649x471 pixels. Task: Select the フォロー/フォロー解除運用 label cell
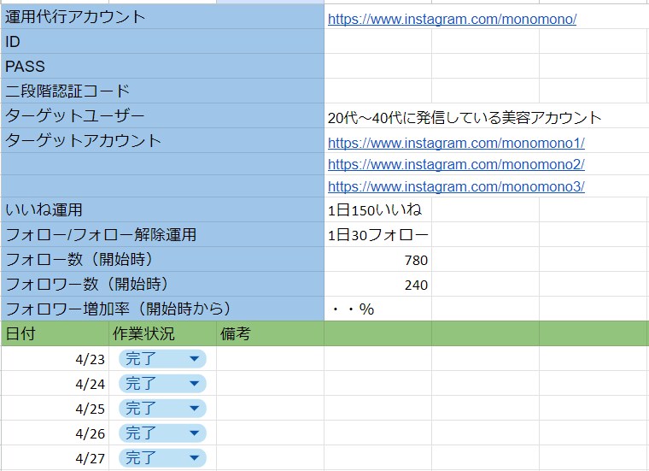(x=162, y=234)
